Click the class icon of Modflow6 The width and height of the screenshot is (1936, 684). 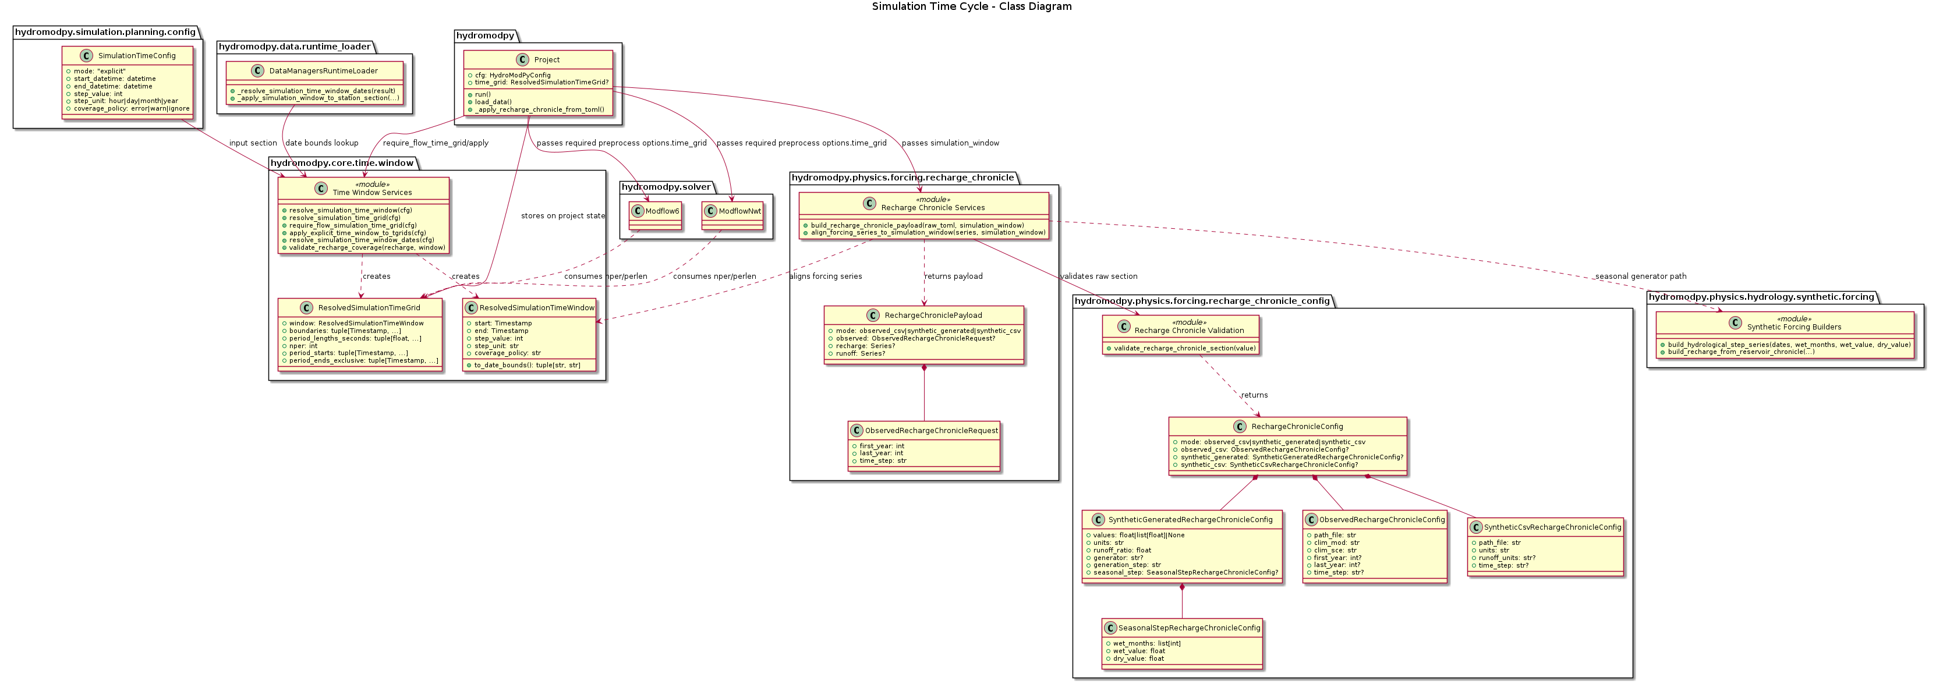[x=638, y=211]
